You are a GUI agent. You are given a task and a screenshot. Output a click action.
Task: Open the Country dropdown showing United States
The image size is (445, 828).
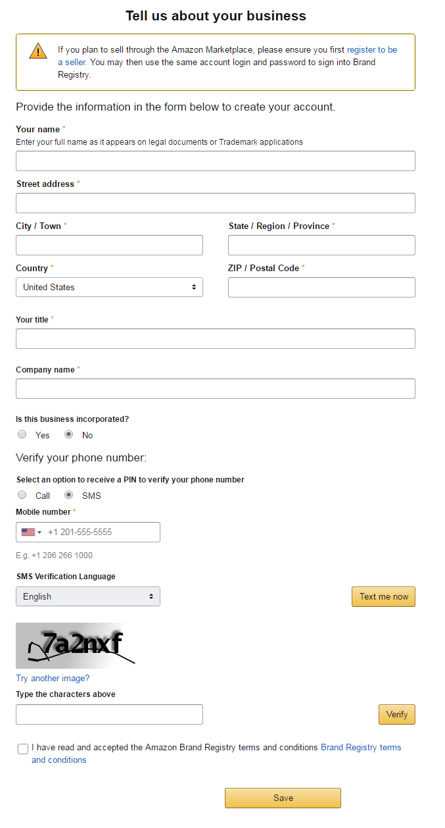tap(109, 287)
